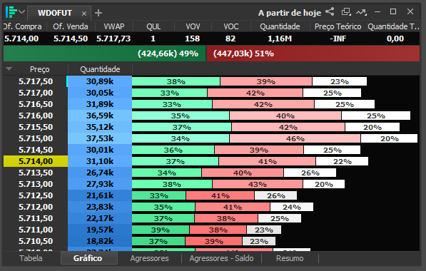Close the window with the X
This screenshot has width=426, height=271.
tap(410, 11)
